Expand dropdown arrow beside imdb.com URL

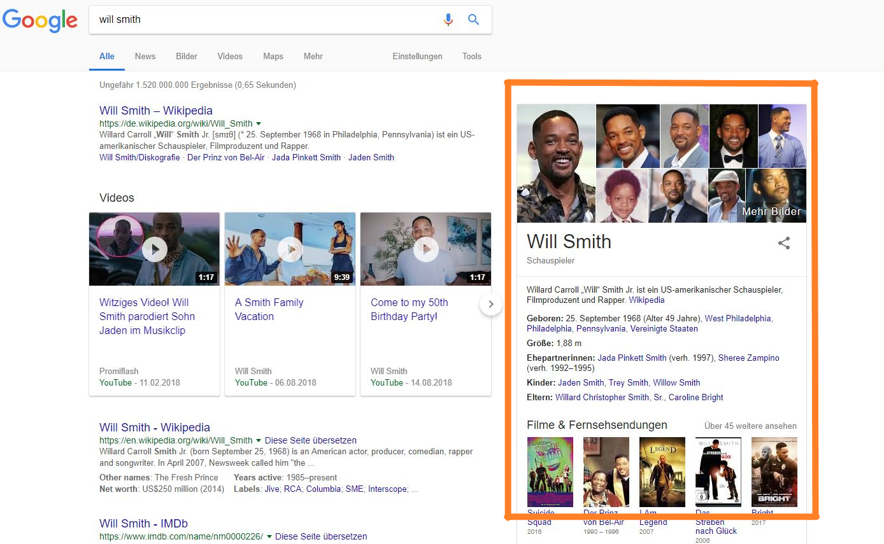click(269, 536)
